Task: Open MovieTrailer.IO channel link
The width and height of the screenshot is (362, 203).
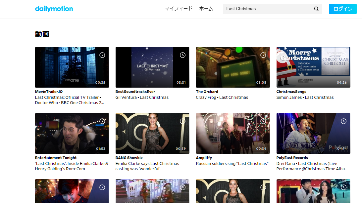Action: 49,92
